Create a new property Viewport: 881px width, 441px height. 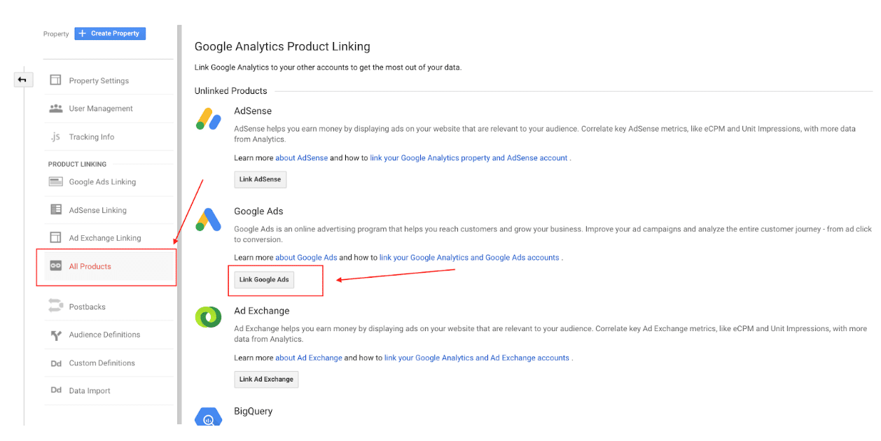(x=110, y=33)
